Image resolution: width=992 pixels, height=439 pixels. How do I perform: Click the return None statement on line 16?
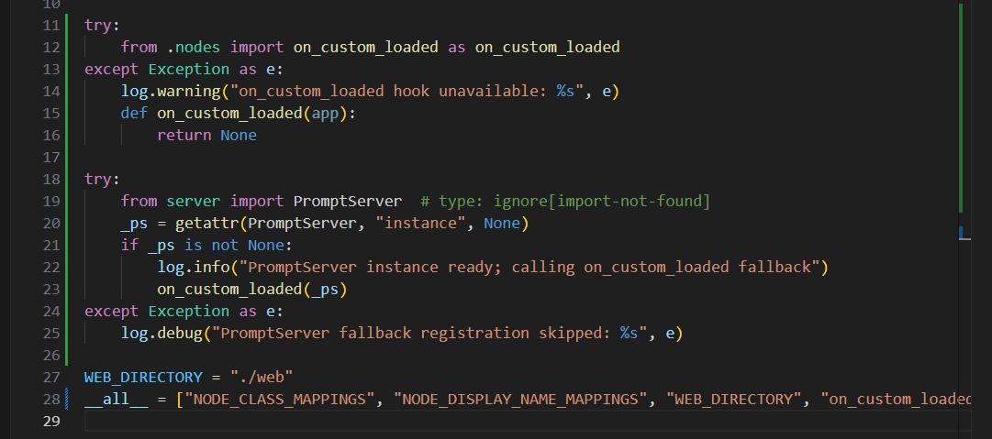(206, 135)
